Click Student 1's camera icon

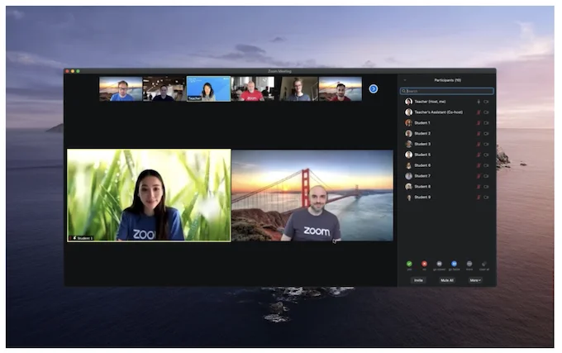pyautogui.click(x=486, y=123)
